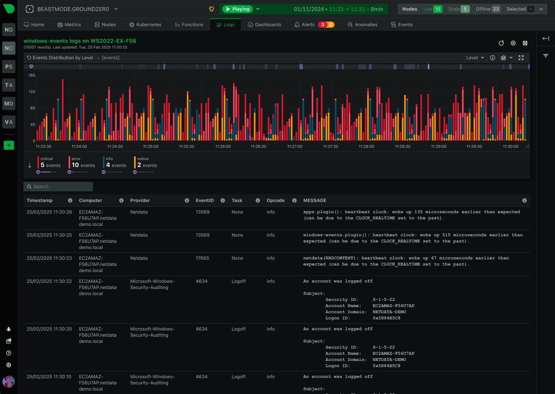
Task: Click the refresh logs icon
Action: point(501,43)
